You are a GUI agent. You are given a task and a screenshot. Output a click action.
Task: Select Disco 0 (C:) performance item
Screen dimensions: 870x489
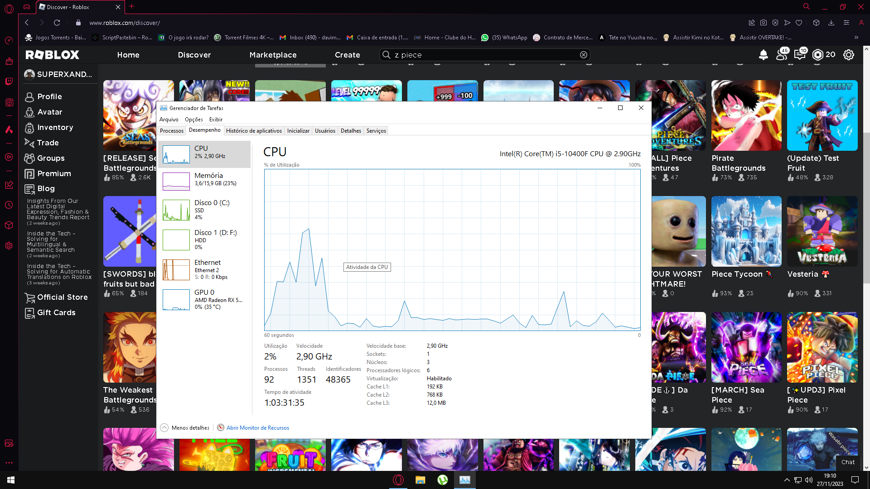(204, 210)
